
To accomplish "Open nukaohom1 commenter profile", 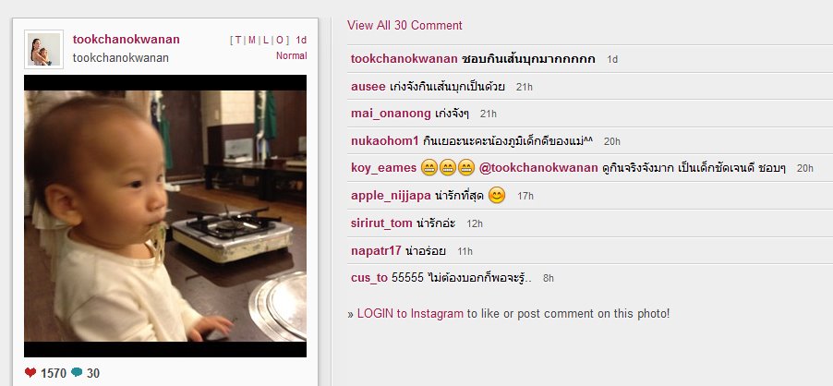I will tap(385, 141).
